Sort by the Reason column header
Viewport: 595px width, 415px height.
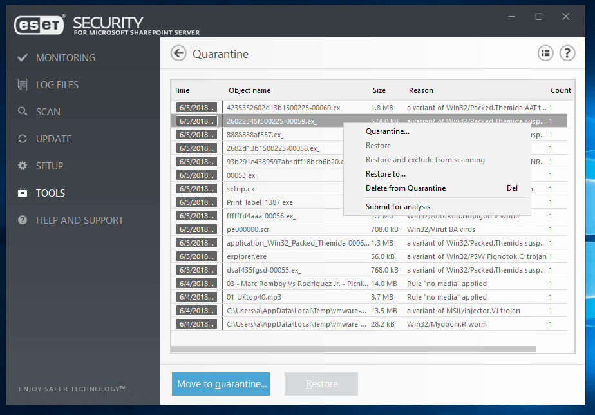tap(421, 90)
